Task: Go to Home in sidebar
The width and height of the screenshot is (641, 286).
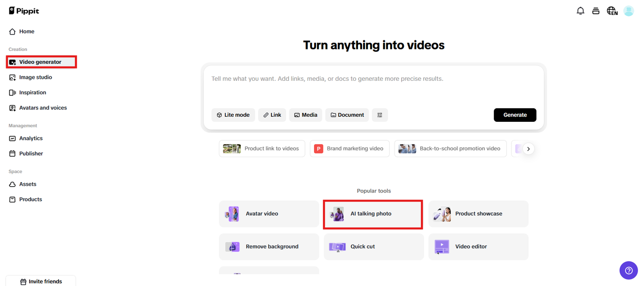Action: pos(27,31)
